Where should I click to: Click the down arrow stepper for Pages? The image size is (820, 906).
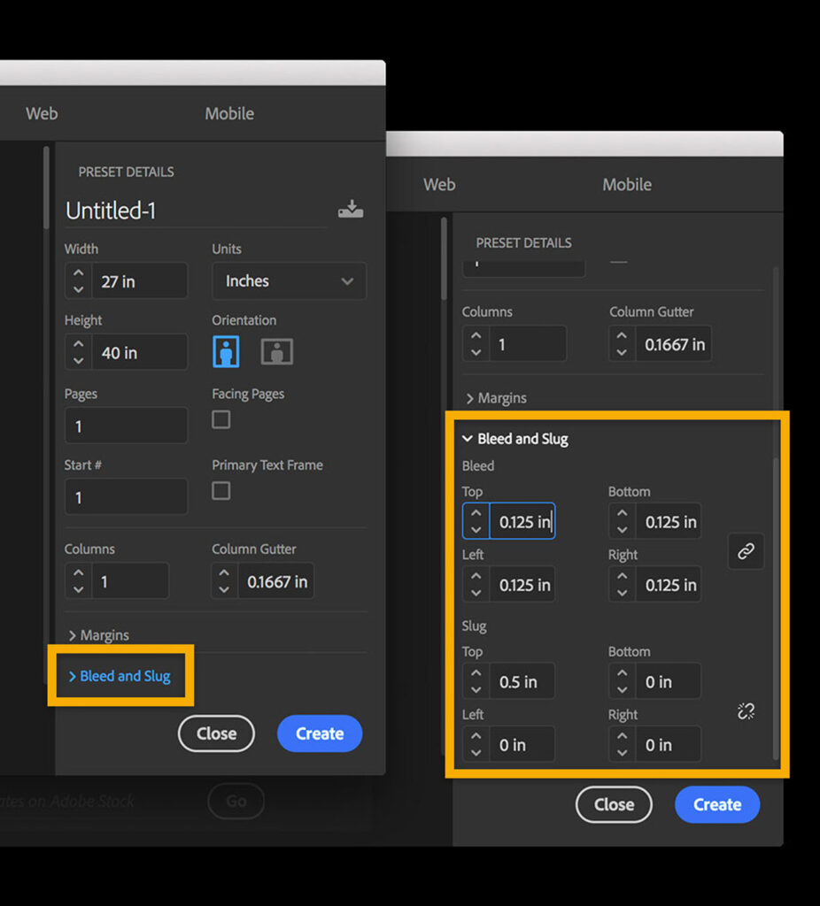click(x=78, y=434)
